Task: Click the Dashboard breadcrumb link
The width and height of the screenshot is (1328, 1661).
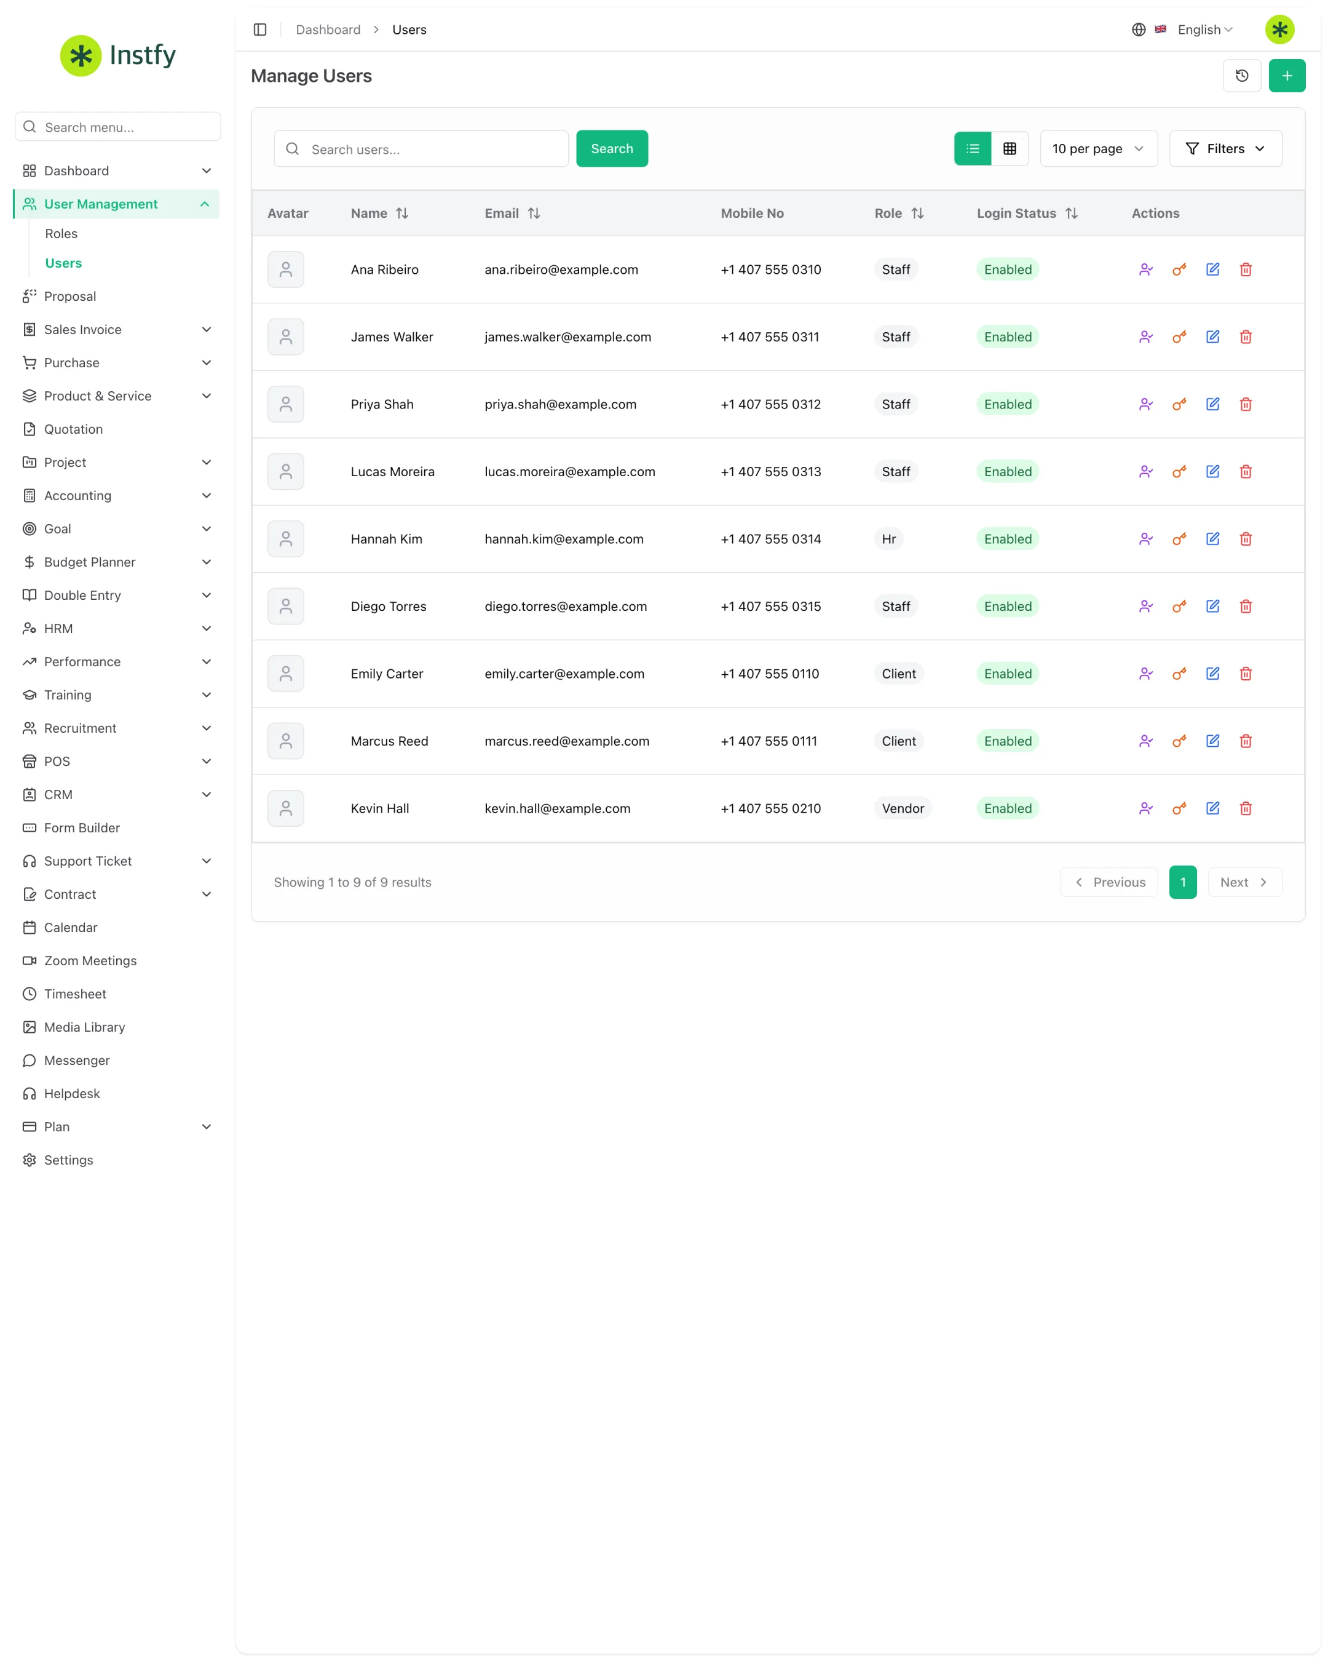Action: [328, 30]
